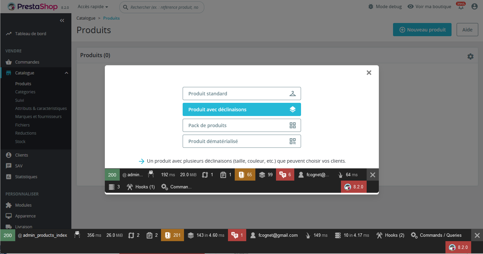Click red translation badge showing 6
Viewport: 483px width, 254px height.
[x=285, y=175]
